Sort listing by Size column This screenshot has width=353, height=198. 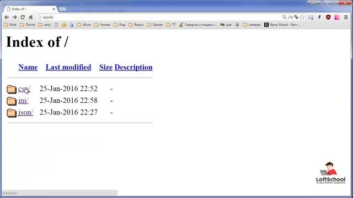click(106, 67)
